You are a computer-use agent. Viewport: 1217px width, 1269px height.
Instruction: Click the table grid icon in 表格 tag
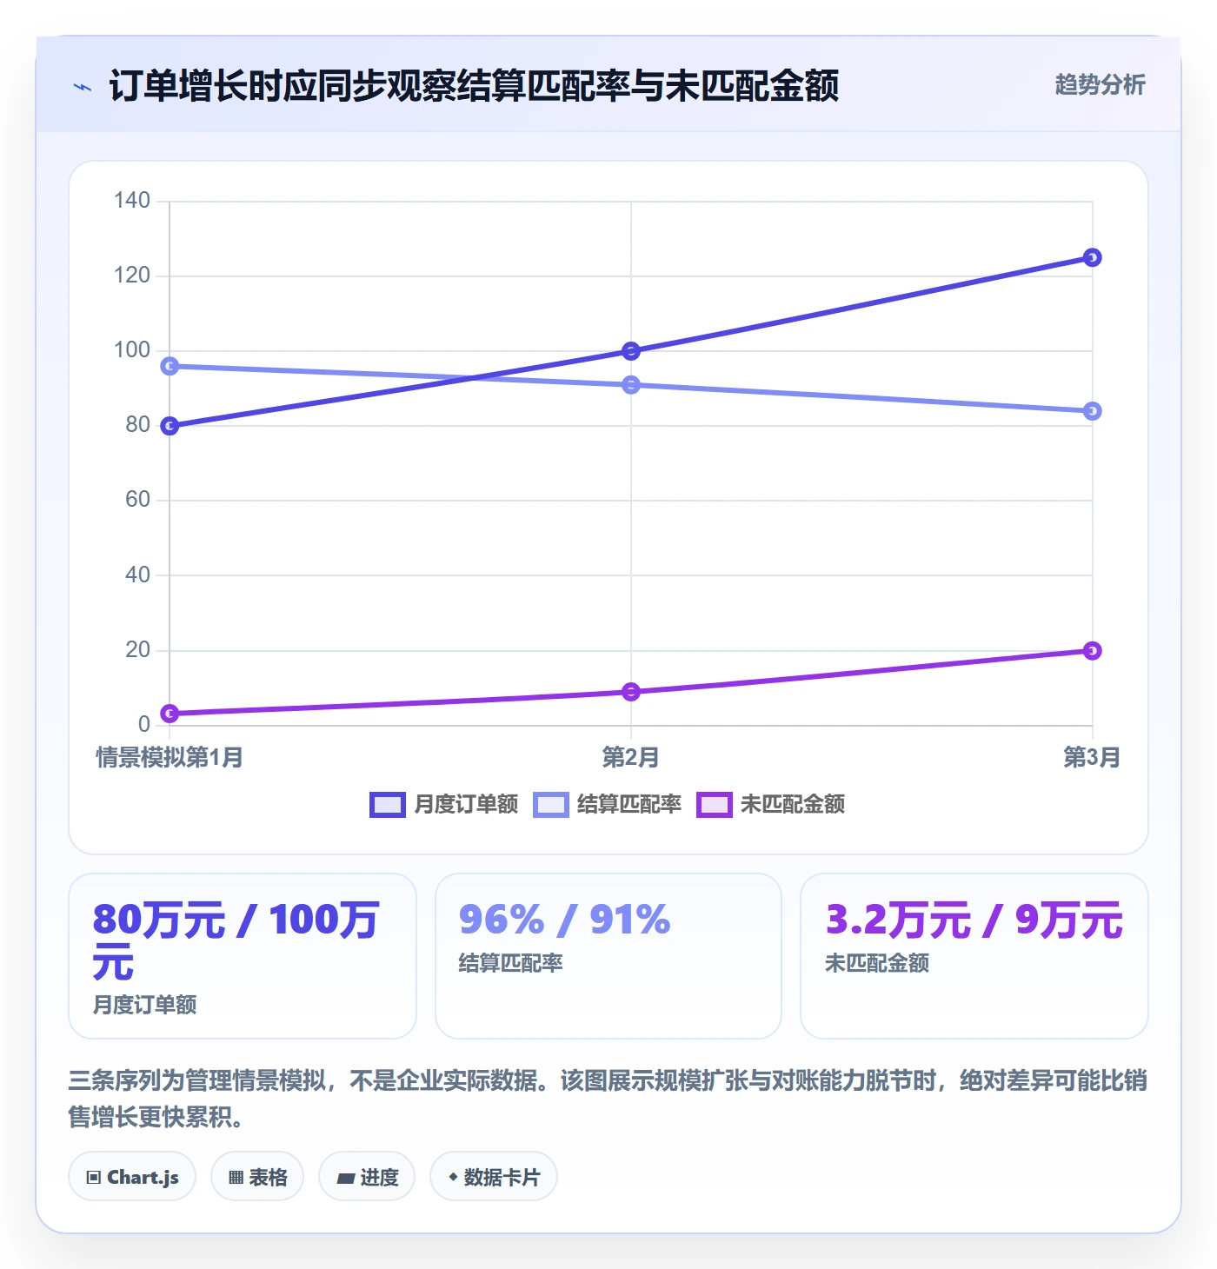click(236, 1178)
